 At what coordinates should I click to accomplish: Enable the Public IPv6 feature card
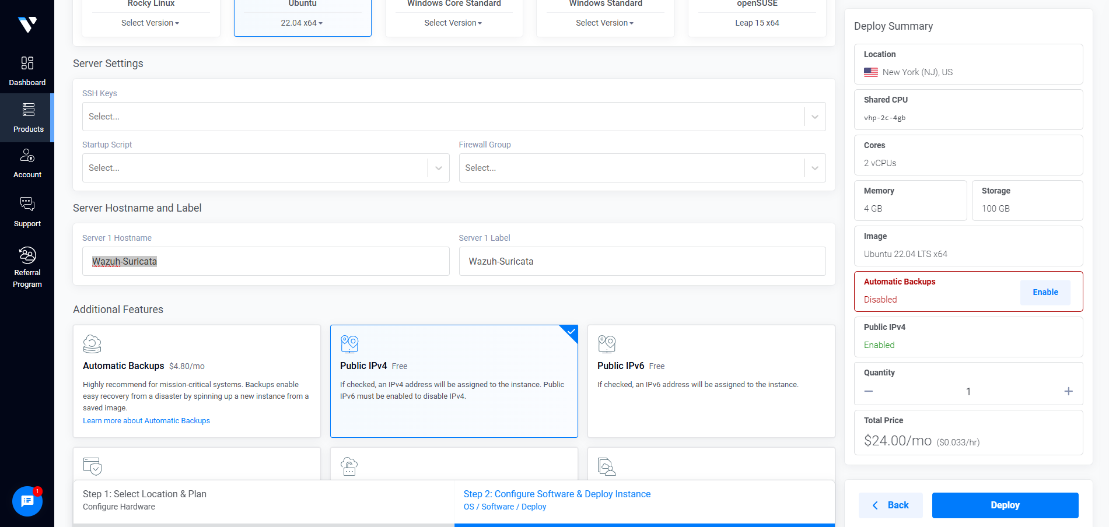coord(711,381)
